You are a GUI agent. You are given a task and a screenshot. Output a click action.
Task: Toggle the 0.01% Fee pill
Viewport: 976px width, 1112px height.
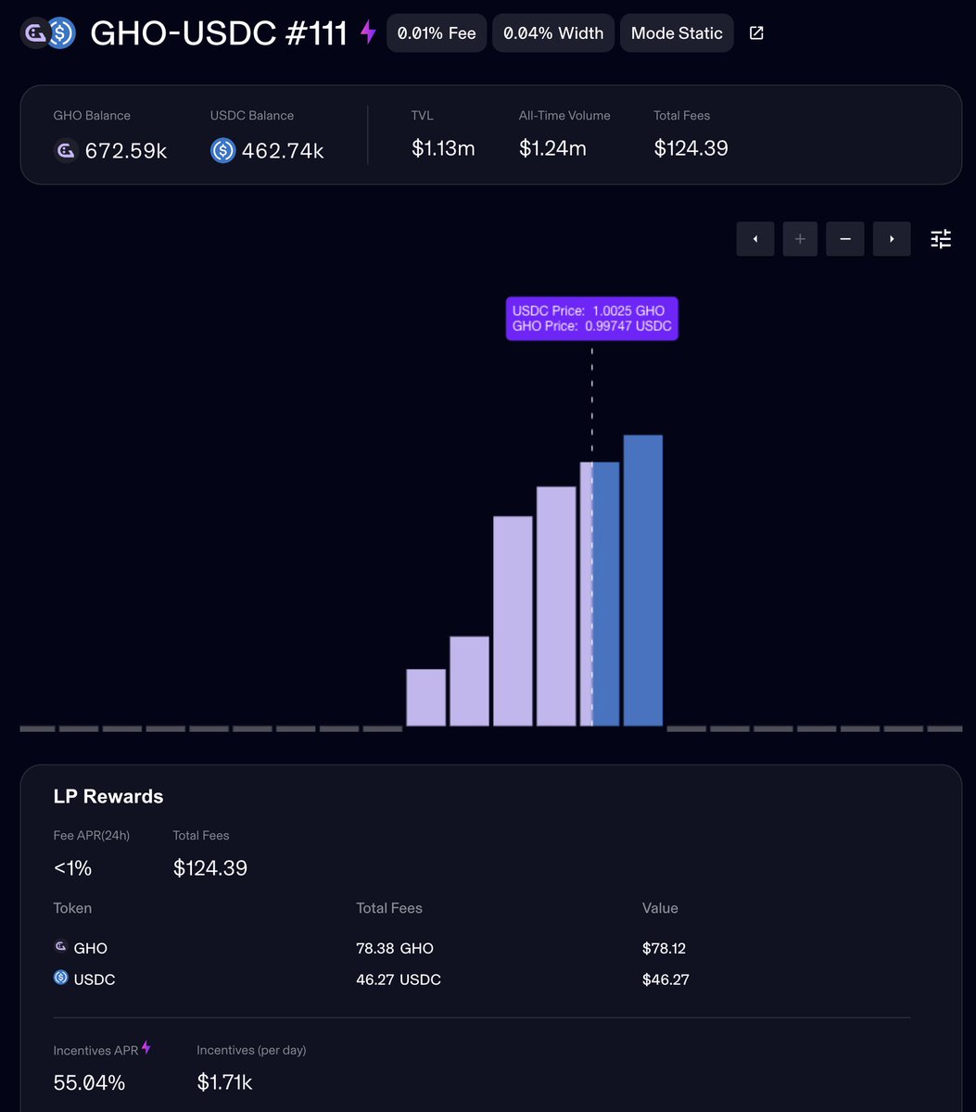click(x=436, y=32)
